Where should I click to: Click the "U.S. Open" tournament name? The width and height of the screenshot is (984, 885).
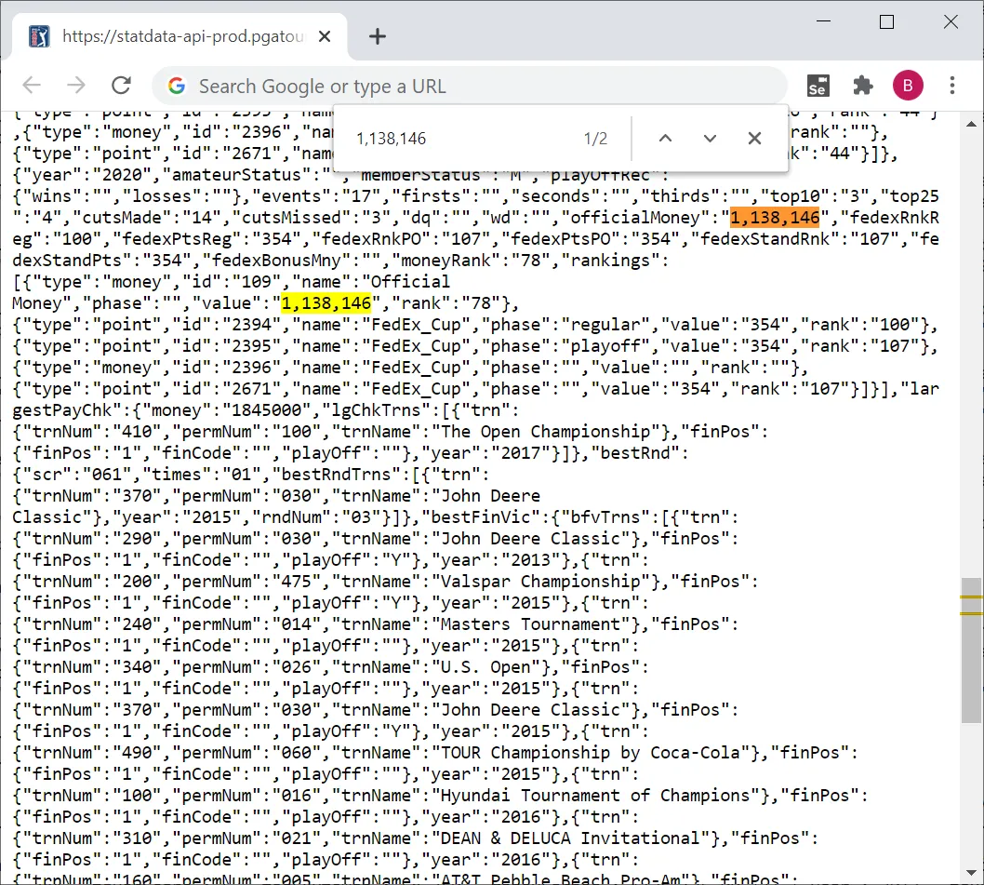coord(485,666)
